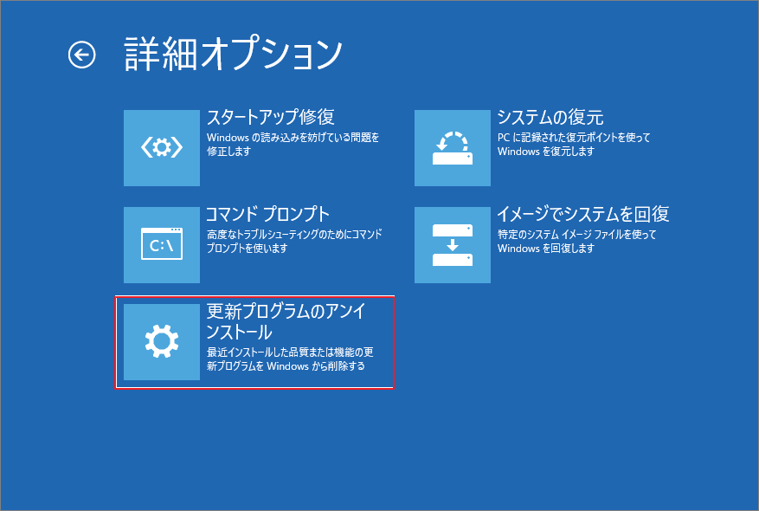The height and width of the screenshot is (511, 759).
Task: Select the スタートアップ修復 angle-bracket tool icon
Action: click(x=161, y=147)
